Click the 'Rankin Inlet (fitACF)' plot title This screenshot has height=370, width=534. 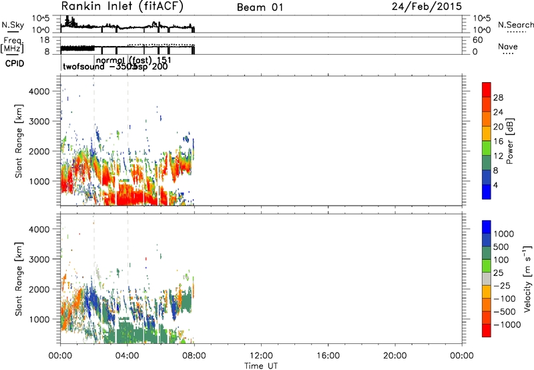pos(122,6)
